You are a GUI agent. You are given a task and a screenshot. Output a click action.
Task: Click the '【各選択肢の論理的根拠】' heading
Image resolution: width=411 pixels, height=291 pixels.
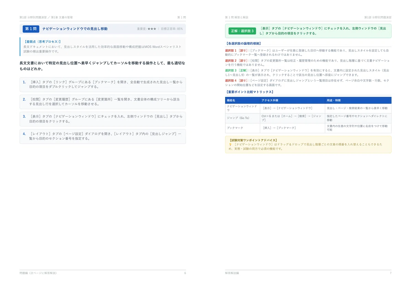click(244, 44)
